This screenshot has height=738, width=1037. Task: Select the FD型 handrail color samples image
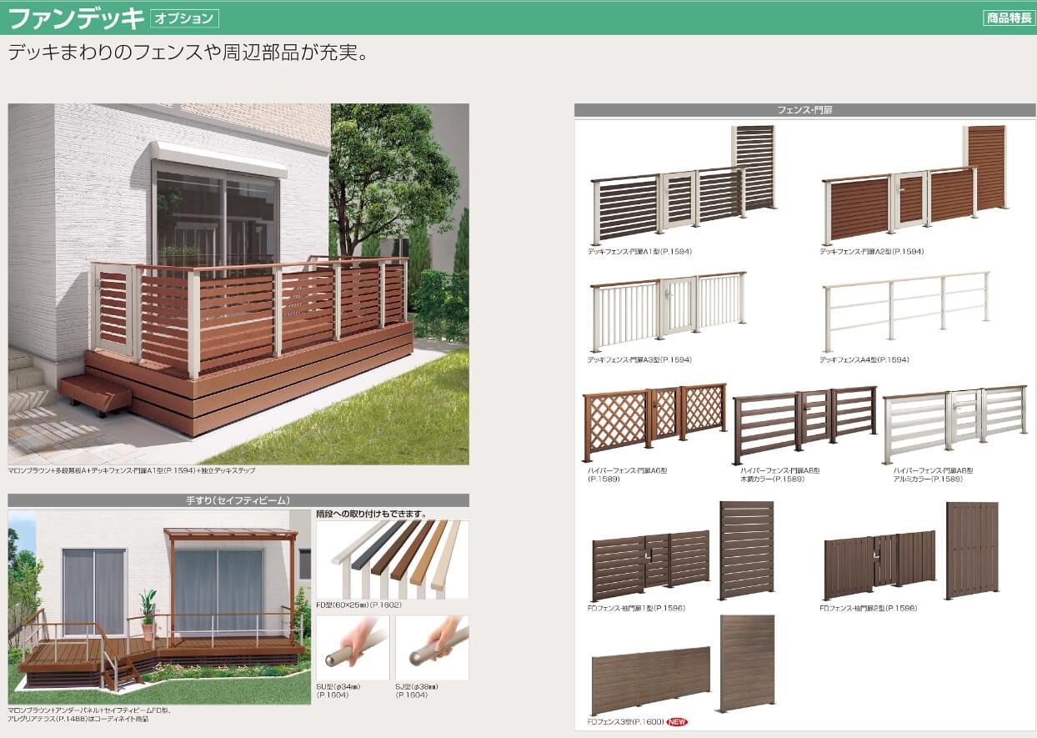pyautogui.click(x=392, y=555)
